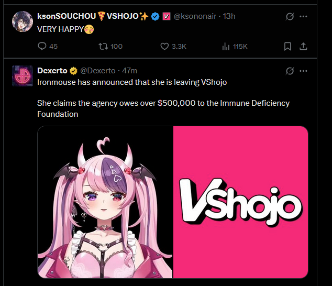Open kson's profile avatar
Viewport: 332px width, 286px height.
pos(23,21)
